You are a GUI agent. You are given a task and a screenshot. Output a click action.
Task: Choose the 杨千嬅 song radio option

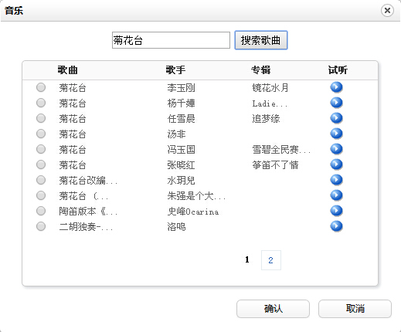[x=41, y=103]
